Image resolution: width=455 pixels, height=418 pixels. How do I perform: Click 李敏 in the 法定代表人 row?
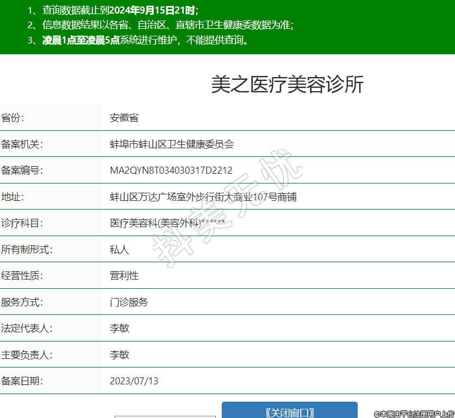(x=120, y=328)
